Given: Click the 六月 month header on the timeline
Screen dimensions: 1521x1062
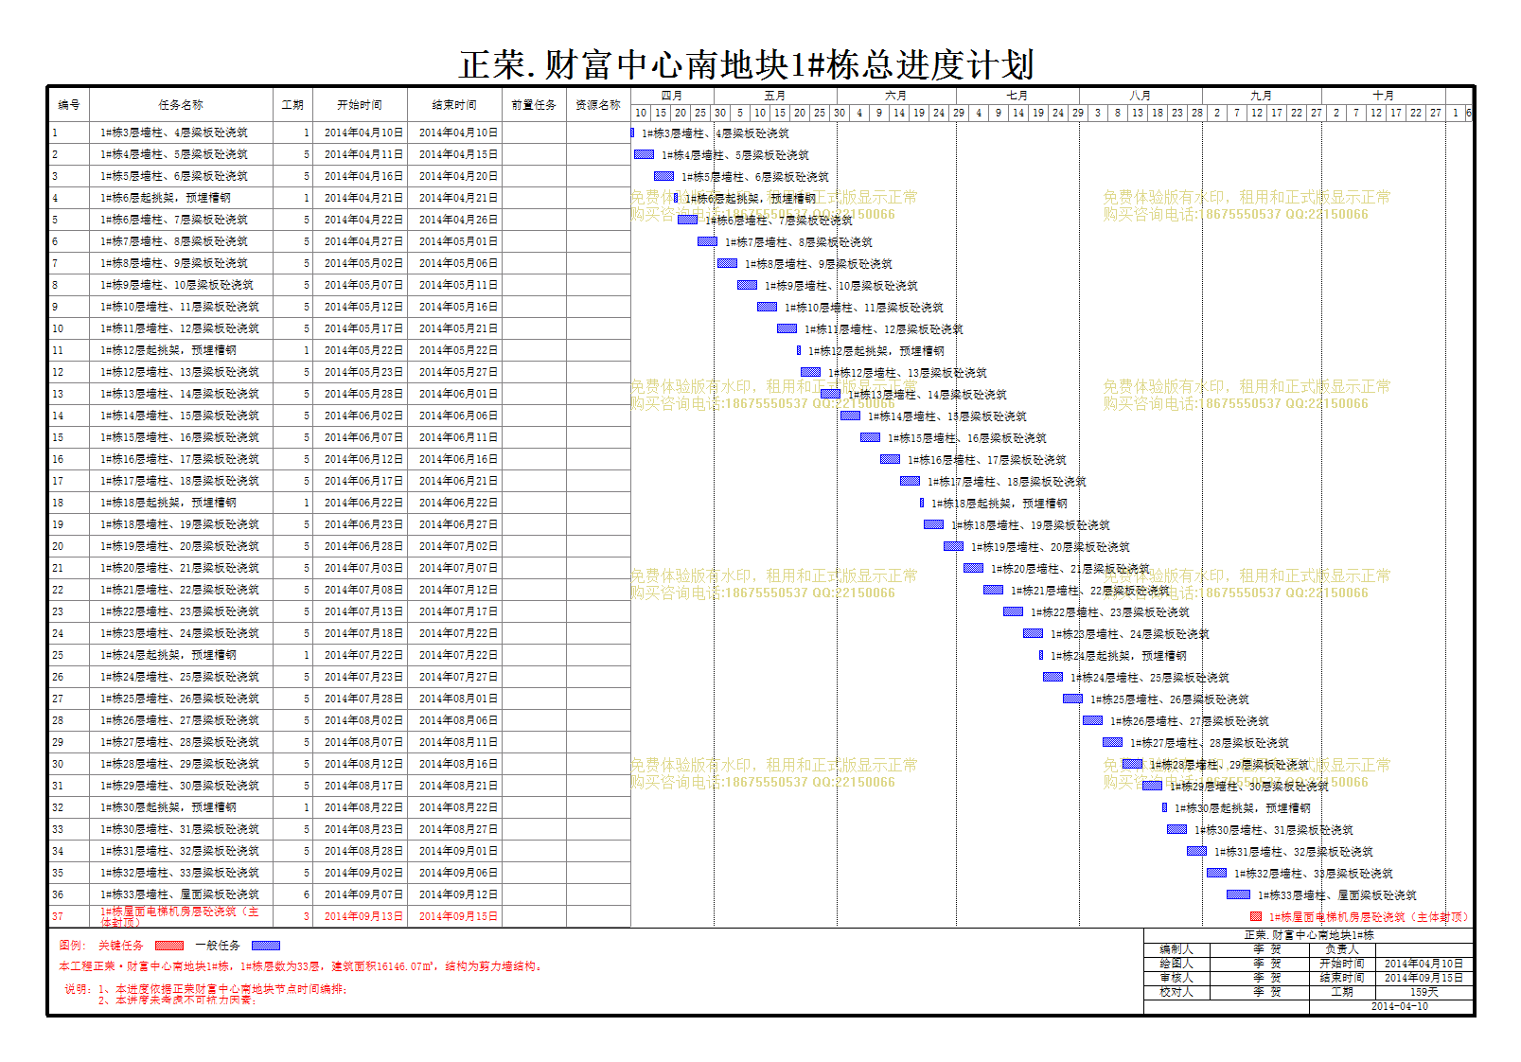Looking at the screenshot, I should [896, 96].
